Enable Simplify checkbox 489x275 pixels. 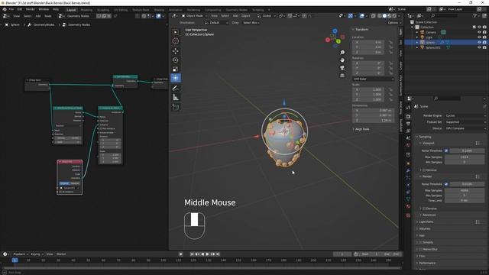click(x=420, y=242)
